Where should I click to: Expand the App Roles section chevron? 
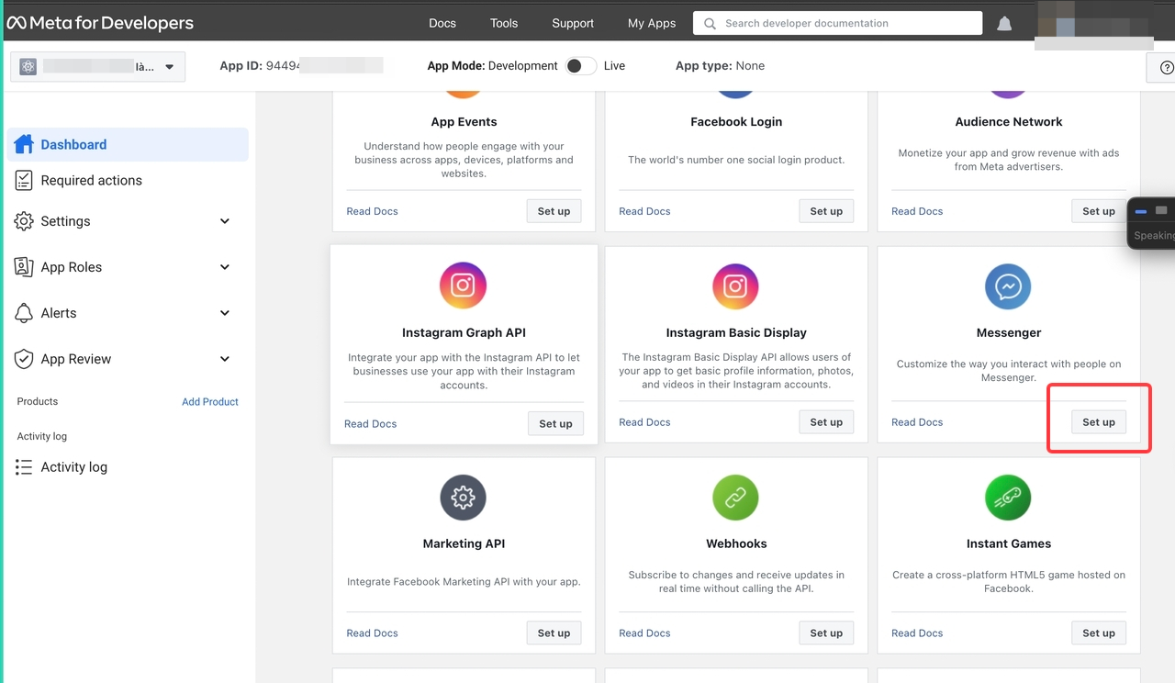coord(225,267)
